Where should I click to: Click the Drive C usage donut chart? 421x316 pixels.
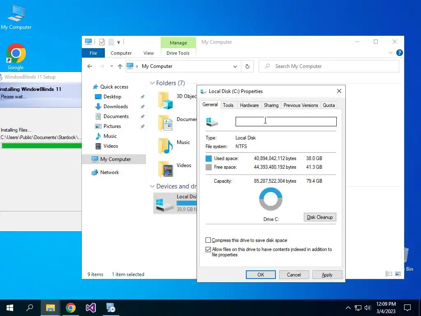point(271,199)
